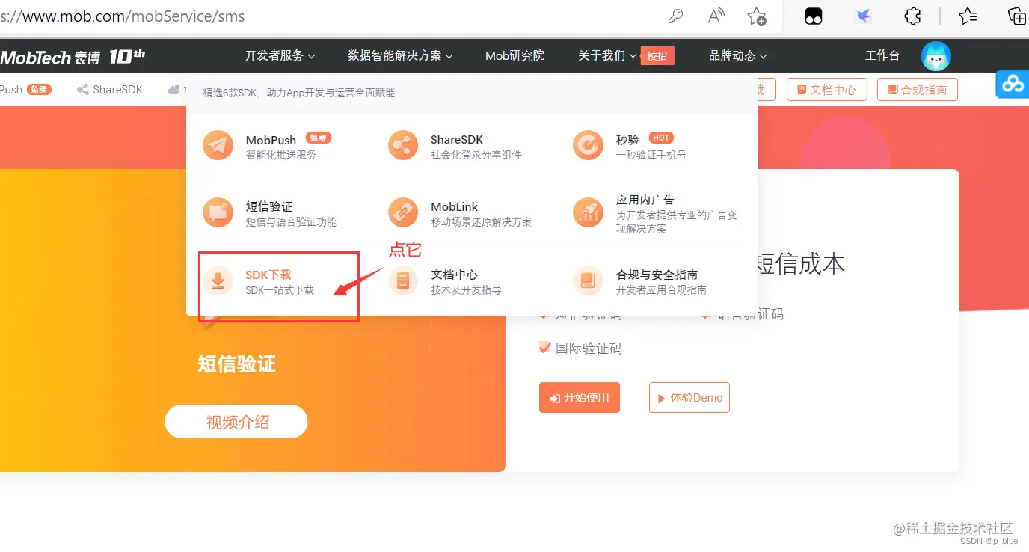
Task: Open the 关于我们 menu
Action: (607, 55)
